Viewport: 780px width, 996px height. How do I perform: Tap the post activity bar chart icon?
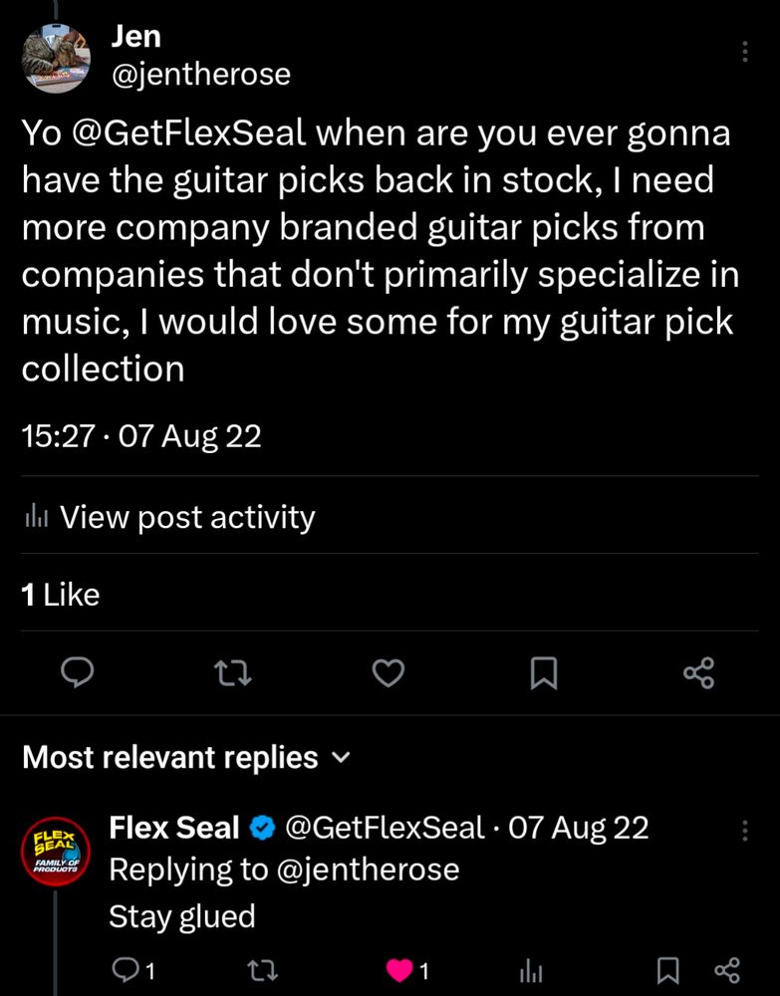[x=36, y=517]
